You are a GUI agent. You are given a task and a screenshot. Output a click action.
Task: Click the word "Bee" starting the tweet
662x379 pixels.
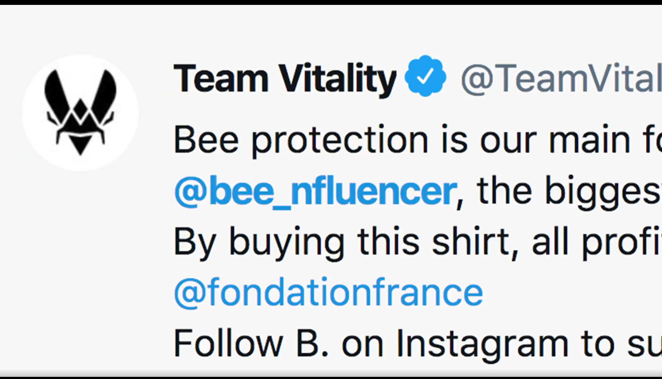206,140
